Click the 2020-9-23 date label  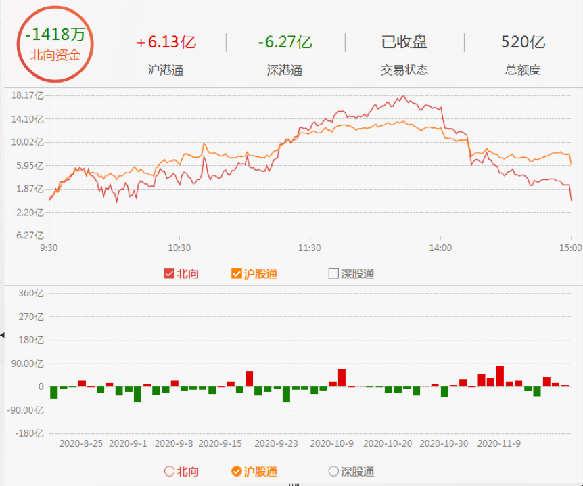(x=276, y=443)
